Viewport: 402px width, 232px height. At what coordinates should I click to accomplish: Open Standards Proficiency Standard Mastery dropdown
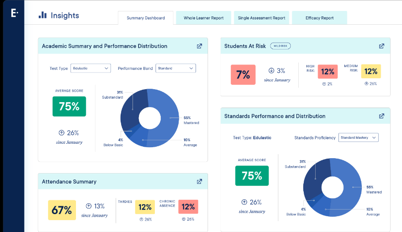click(x=358, y=137)
